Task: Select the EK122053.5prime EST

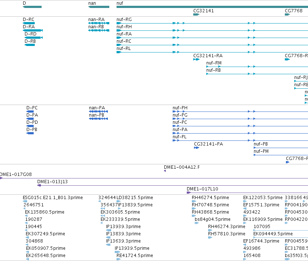Action: pyautogui.click(x=245, y=201)
